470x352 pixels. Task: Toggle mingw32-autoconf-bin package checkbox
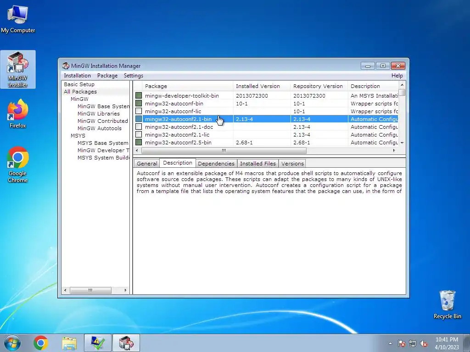pyautogui.click(x=139, y=103)
